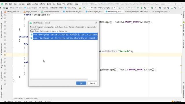Click the Debug app bug icon

point(141,8)
